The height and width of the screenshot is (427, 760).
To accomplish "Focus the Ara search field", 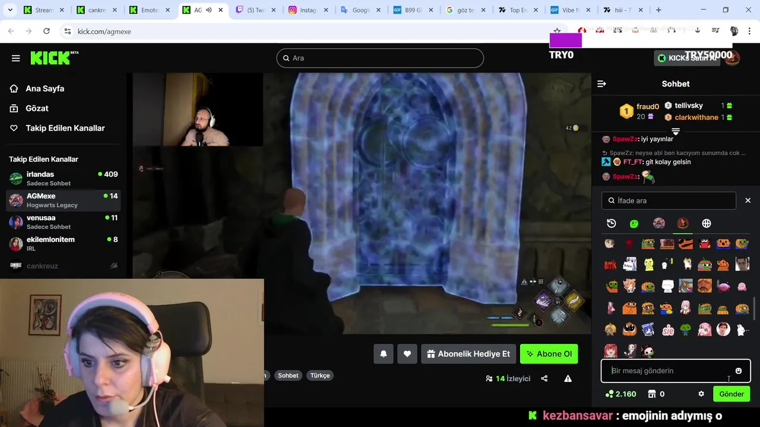I will pos(380,58).
